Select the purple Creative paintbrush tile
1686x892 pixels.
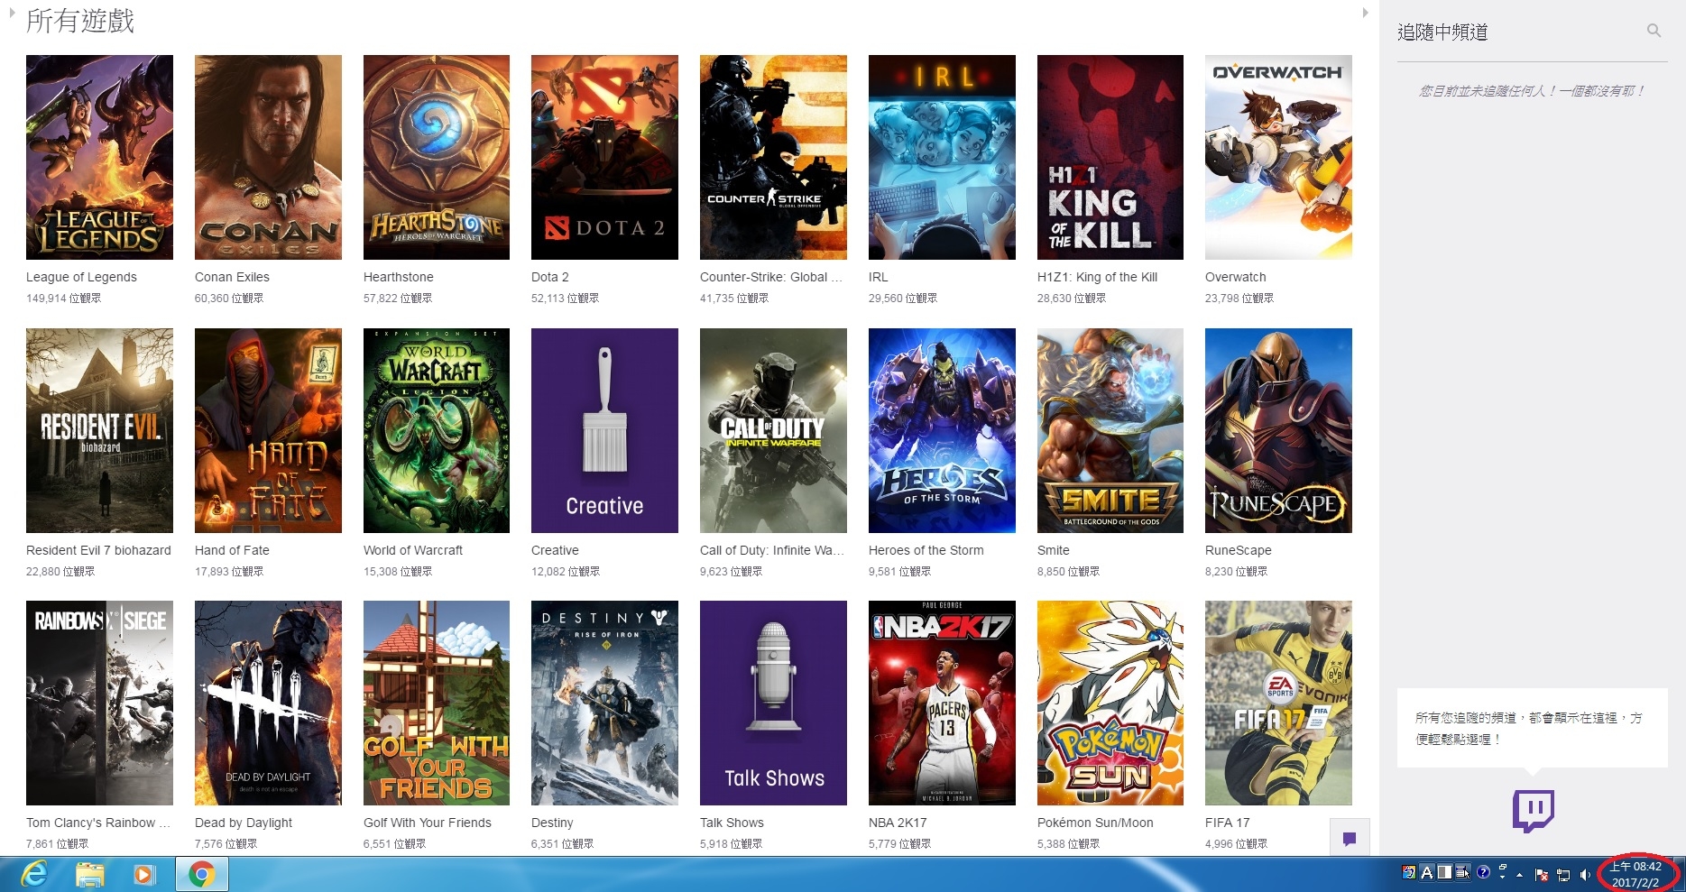[604, 430]
